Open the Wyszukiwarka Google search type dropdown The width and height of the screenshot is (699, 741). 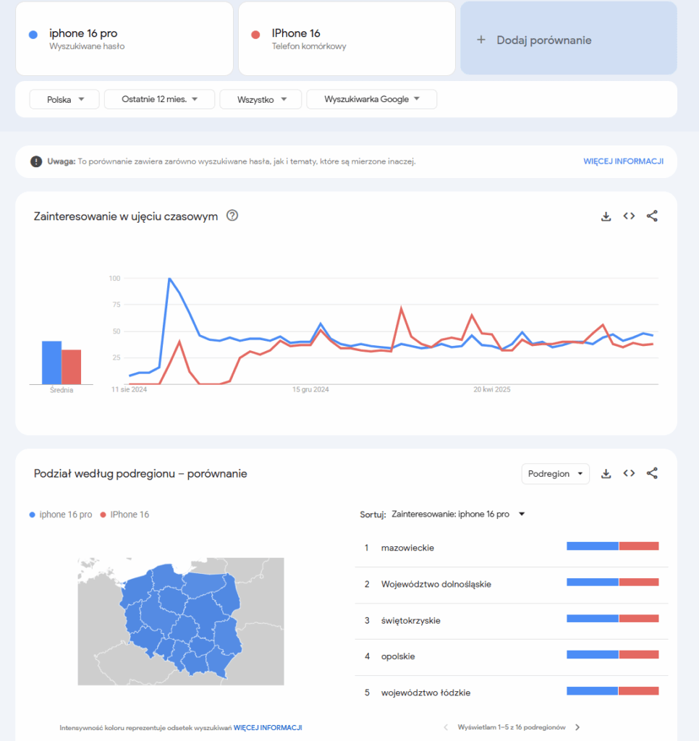coord(371,99)
